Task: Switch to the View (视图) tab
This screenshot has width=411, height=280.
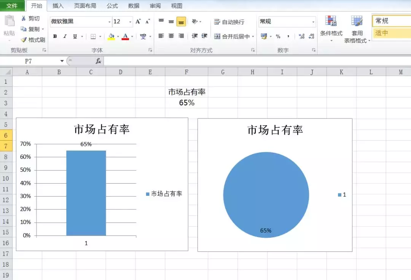Action: tap(177, 5)
